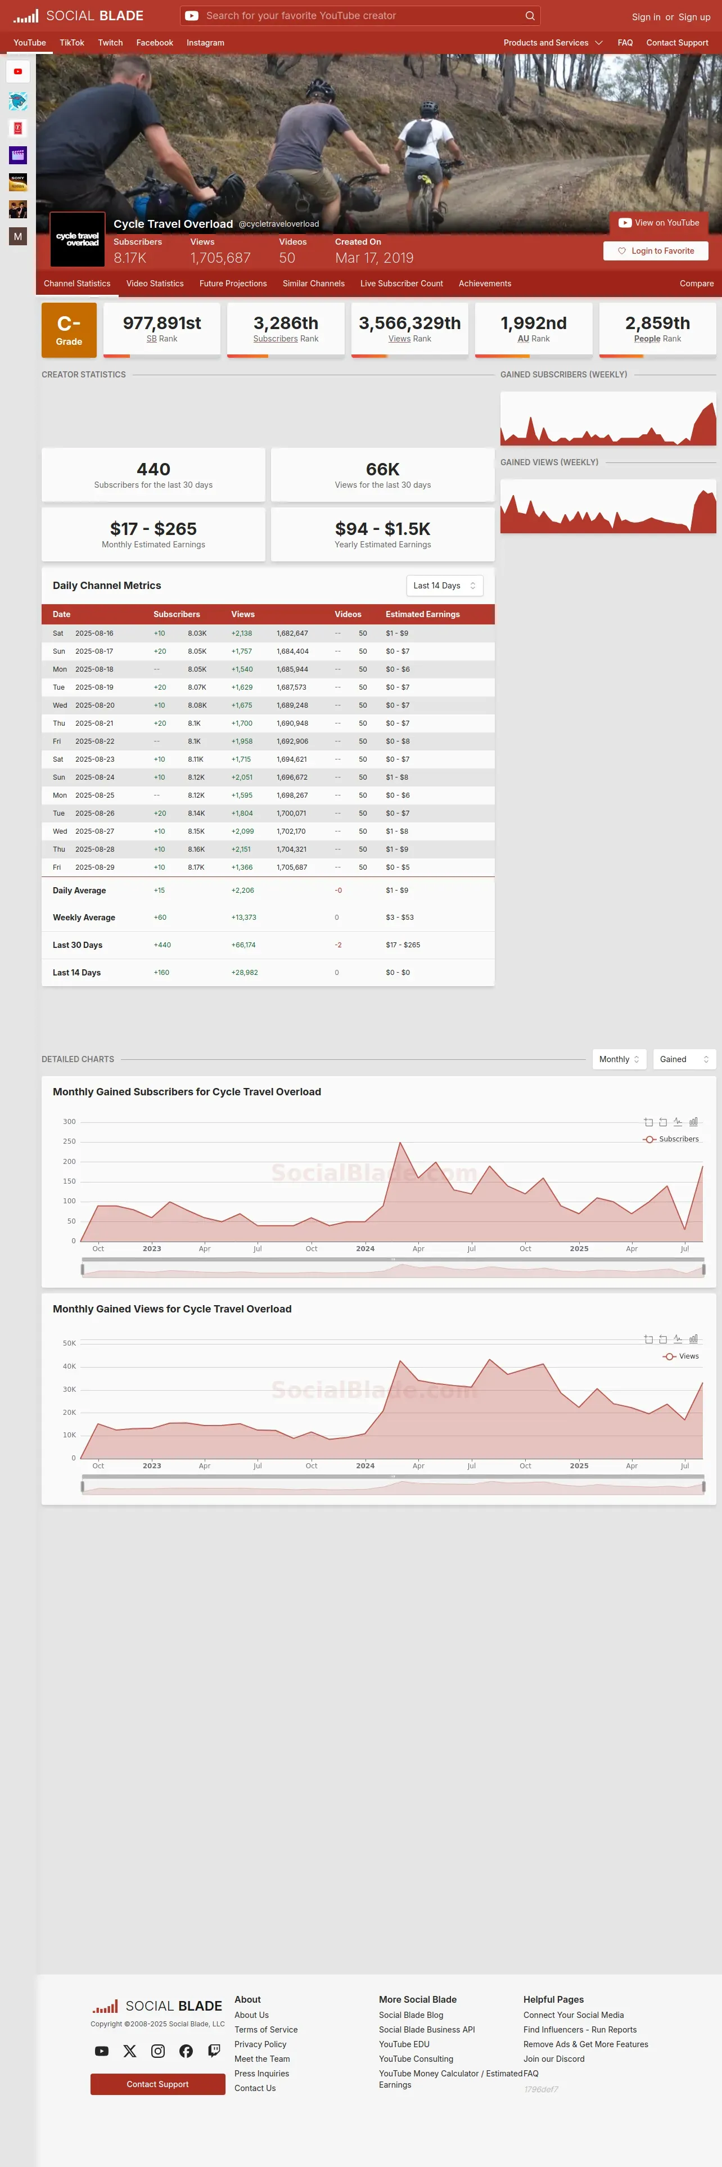Click zoom select icon on Subscribers chart

coord(648,1121)
